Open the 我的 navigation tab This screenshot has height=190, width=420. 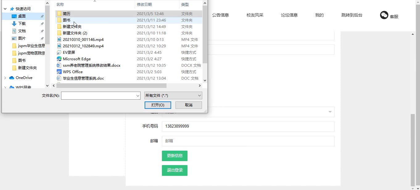point(319,14)
